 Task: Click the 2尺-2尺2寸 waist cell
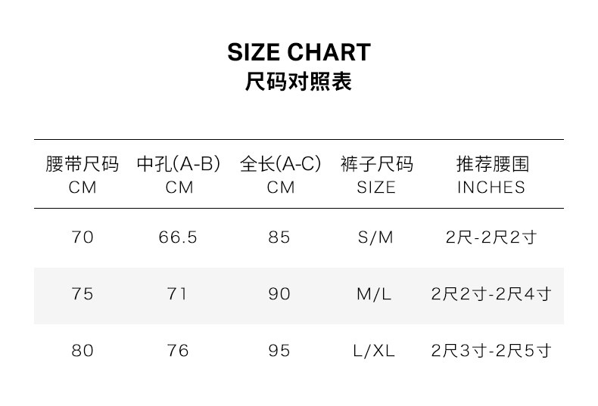click(x=491, y=237)
